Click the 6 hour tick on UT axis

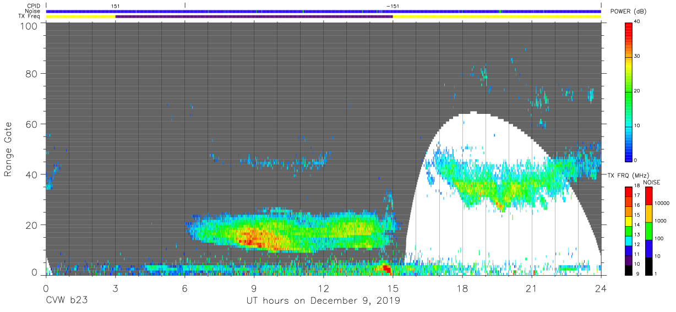tap(184, 288)
